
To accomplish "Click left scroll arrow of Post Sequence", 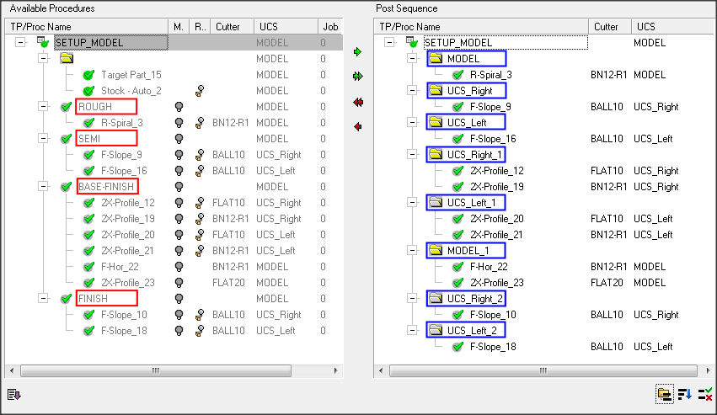I will click(381, 370).
